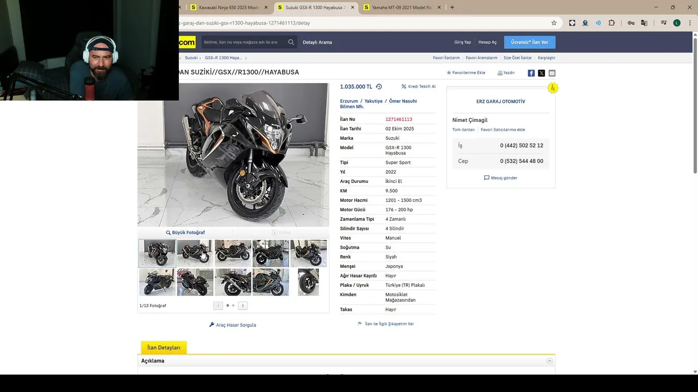The image size is (698, 392).
Task: Click Giriş Yap to log in
Action: coord(462,42)
